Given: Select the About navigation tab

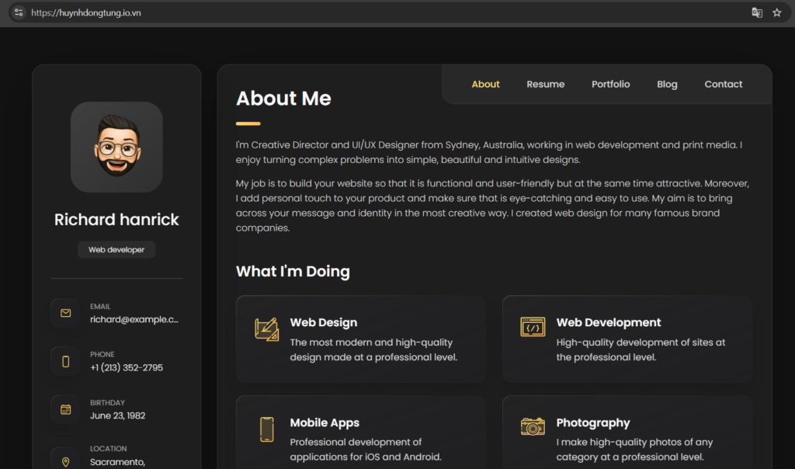Looking at the screenshot, I should (x=485, y=84).
